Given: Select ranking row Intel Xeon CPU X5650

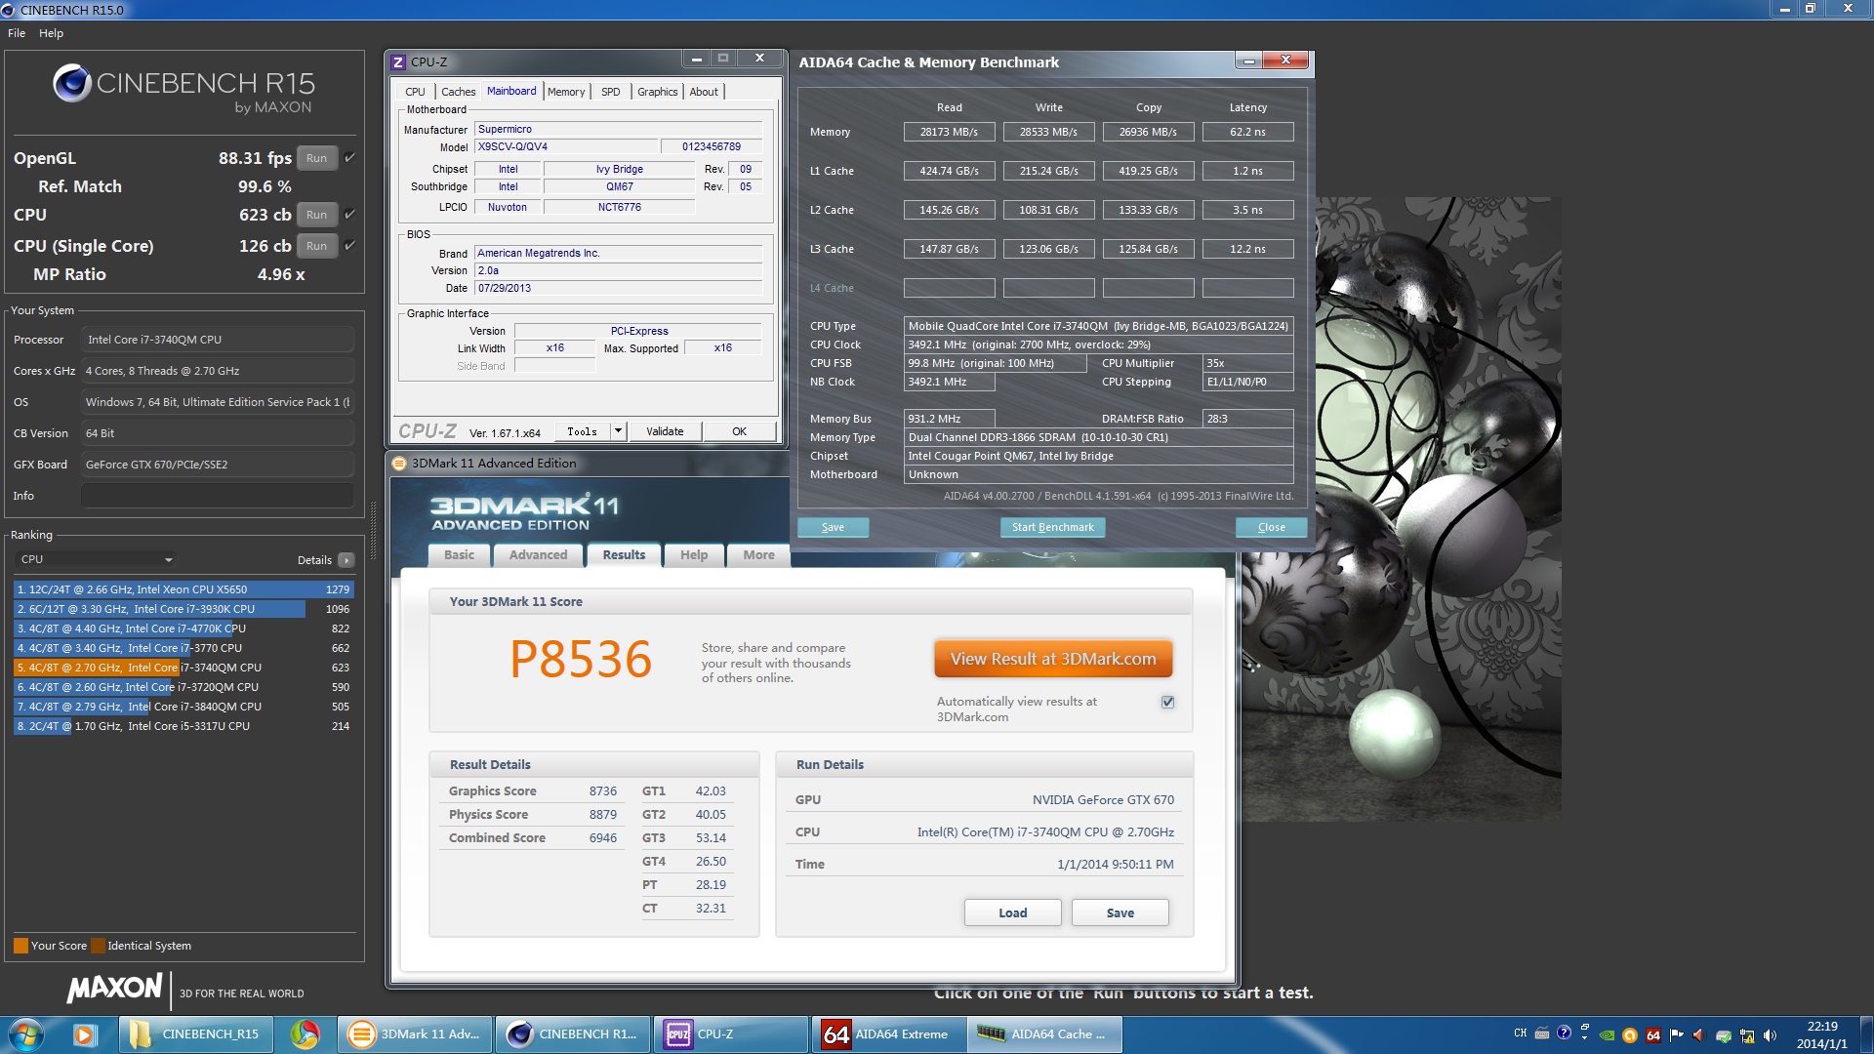Looking at the screenshot, I should pyautogui.click(x=183, y=589).
